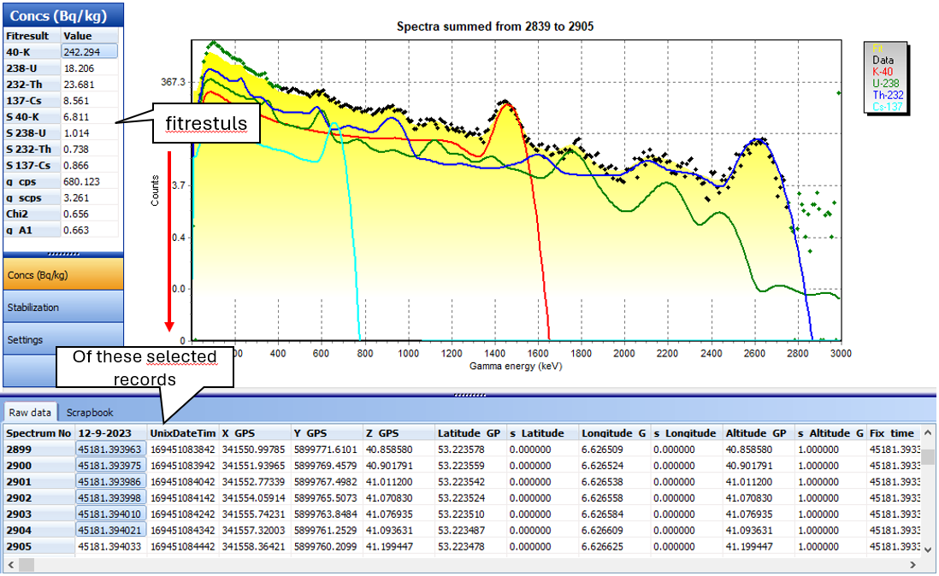
Task: Click left arrow of horizontal scrollbar
Action: coord(9,565)
